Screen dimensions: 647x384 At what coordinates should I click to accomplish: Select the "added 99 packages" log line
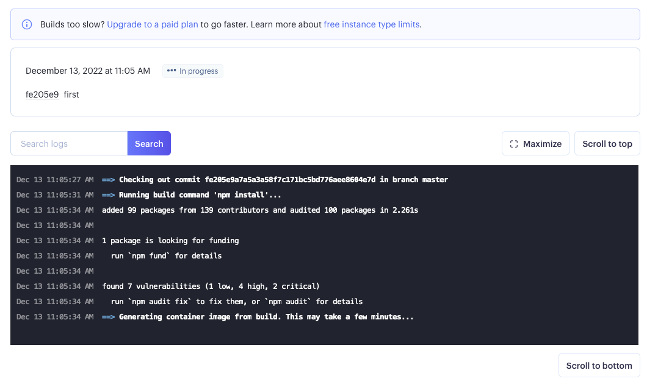tap(260, 210)
